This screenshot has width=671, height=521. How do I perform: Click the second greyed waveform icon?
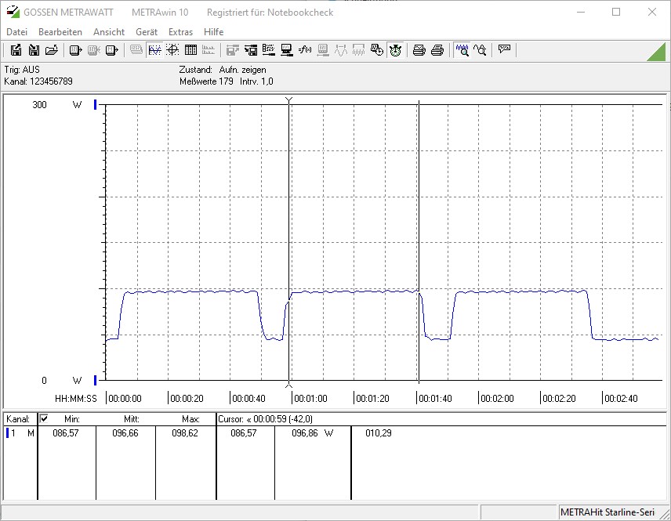point(358,50)
